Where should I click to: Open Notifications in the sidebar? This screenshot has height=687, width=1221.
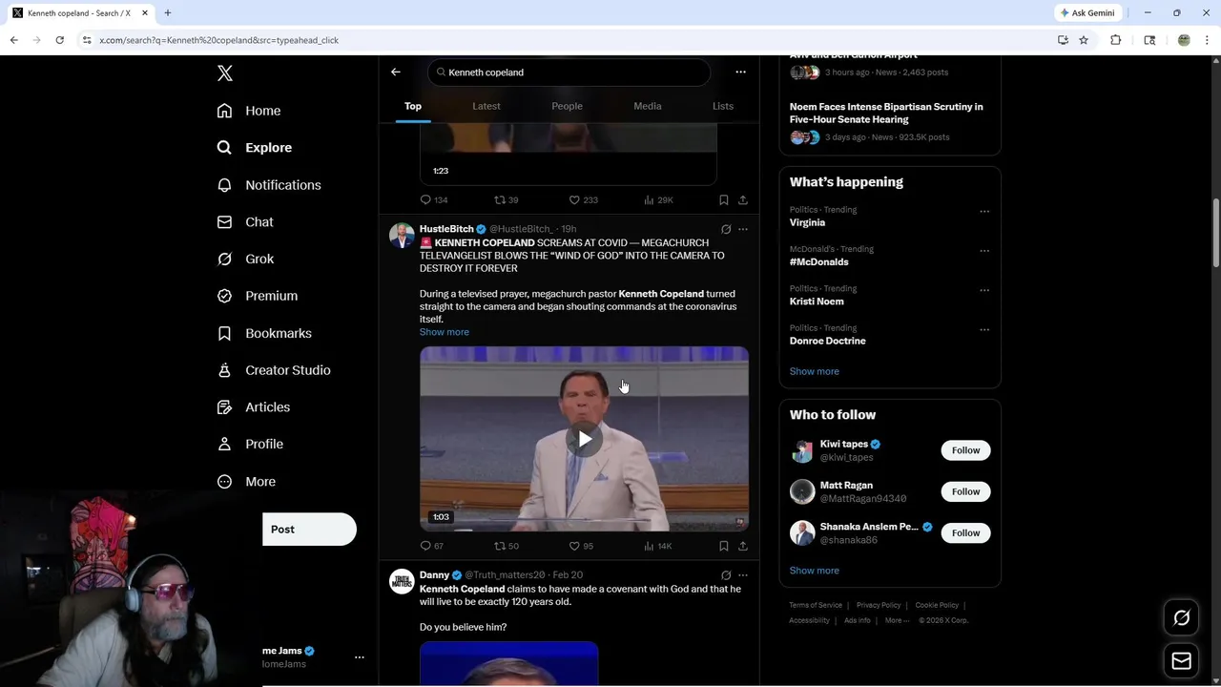[x=269, y=185]
